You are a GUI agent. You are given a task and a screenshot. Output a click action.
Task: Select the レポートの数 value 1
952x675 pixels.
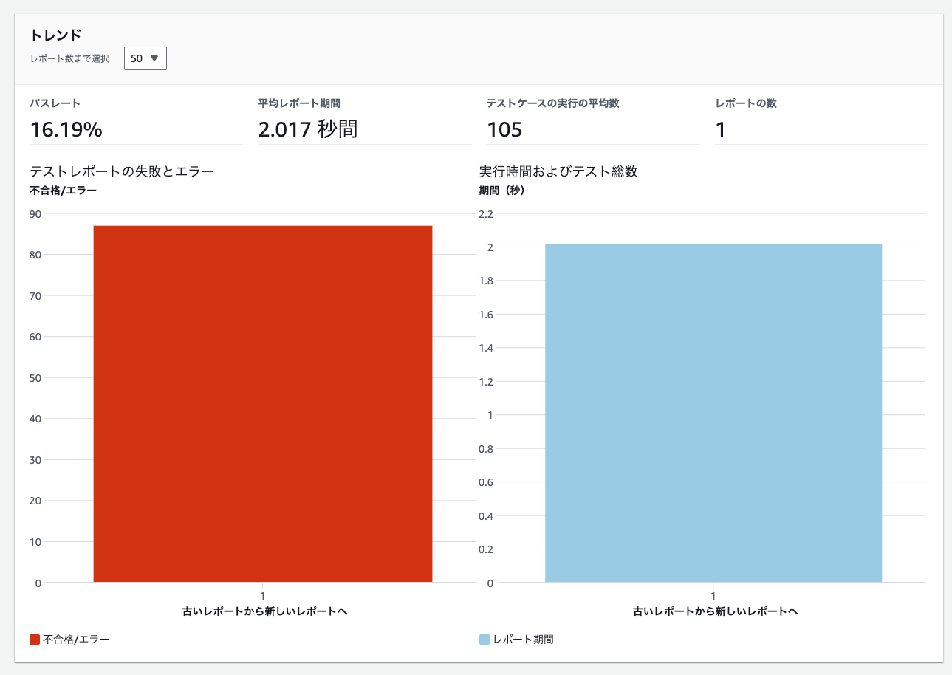(721, 130)
